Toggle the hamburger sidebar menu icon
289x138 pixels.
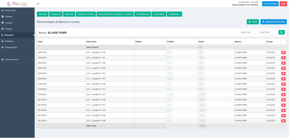click(x=38, y=4)
